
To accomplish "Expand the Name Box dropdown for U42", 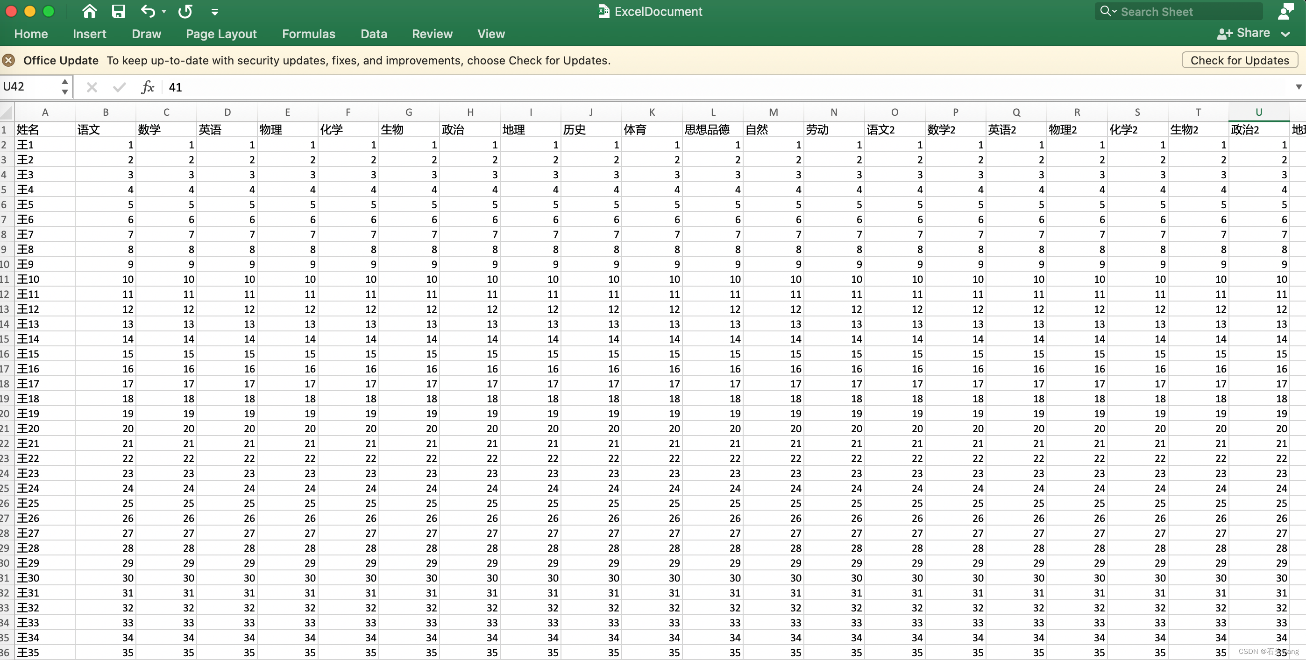I will (x=65, y=87).
